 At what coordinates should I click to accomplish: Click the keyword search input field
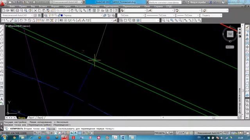165,2
